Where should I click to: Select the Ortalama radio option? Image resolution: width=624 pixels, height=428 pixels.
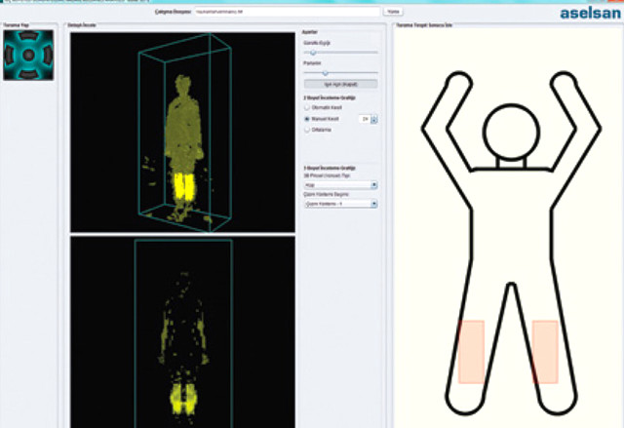click(x=309, y=129)
